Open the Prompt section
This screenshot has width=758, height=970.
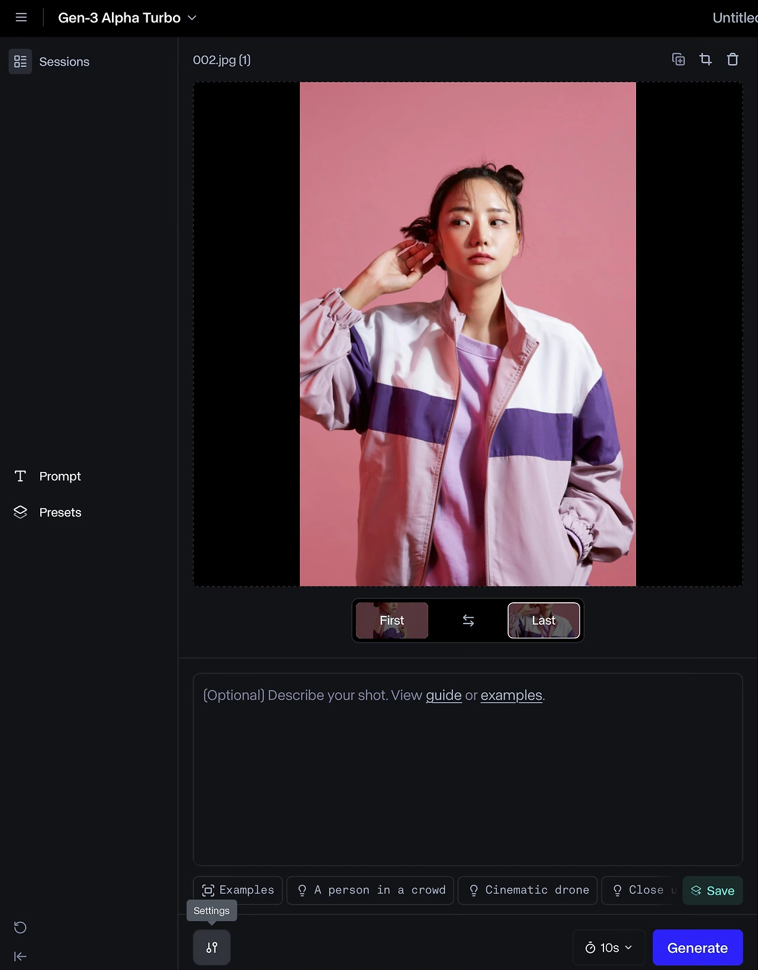click(48, 476)
